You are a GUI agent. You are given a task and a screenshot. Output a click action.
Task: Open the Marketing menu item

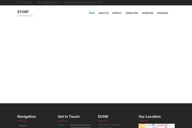148,13
